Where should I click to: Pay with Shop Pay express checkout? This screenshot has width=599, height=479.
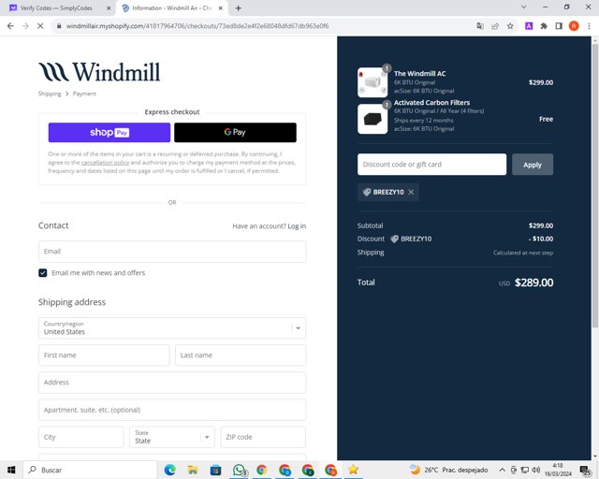pos(110,133)
